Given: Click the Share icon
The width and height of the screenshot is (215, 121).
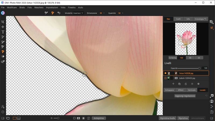Looking at the screenshot, I should click(x=212, y=106).
